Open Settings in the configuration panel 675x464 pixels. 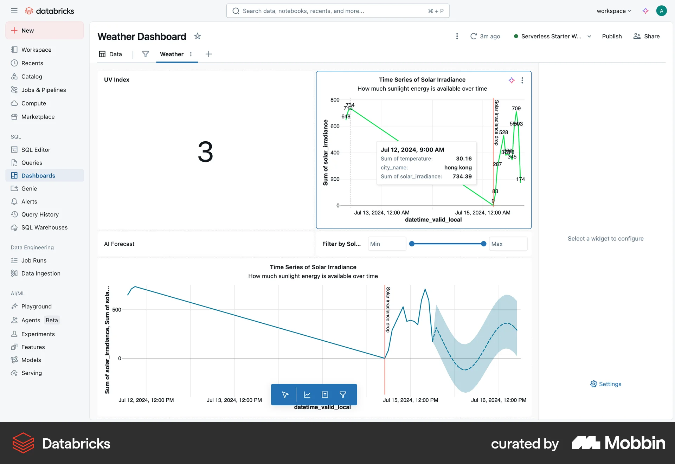(x=605, y=384)
